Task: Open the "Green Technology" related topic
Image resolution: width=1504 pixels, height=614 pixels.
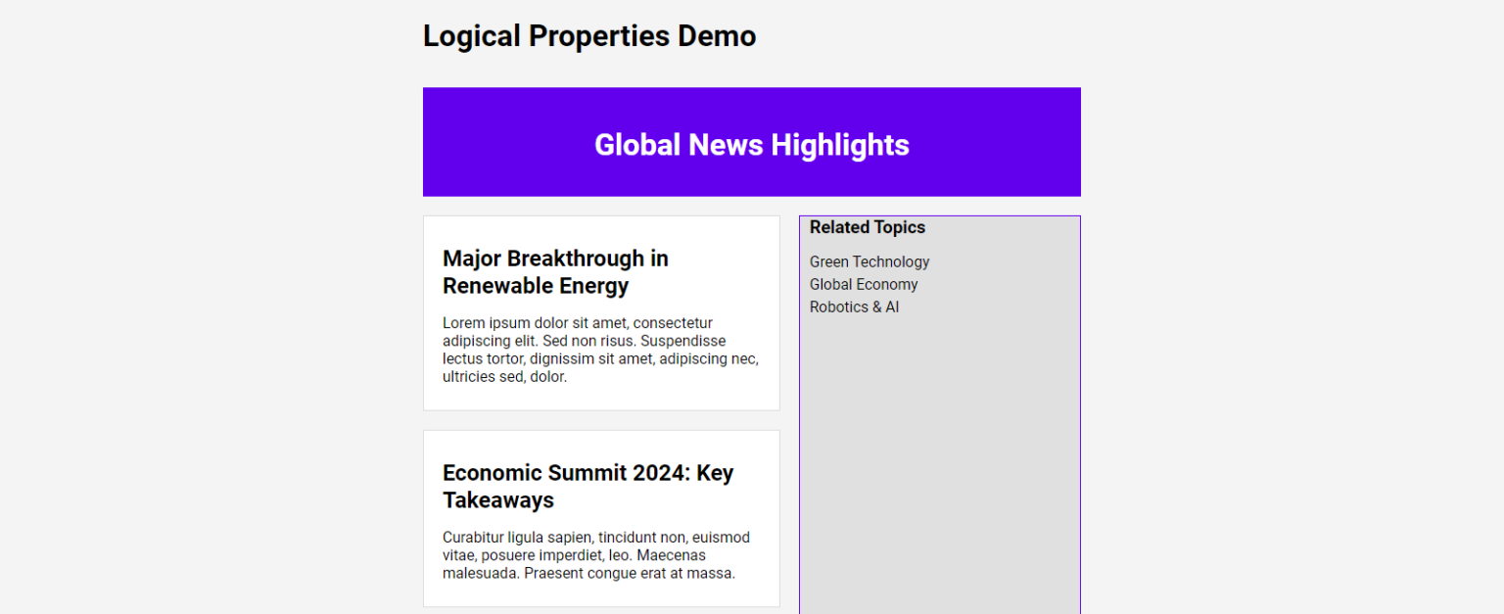Action: (x=869, y=261)
